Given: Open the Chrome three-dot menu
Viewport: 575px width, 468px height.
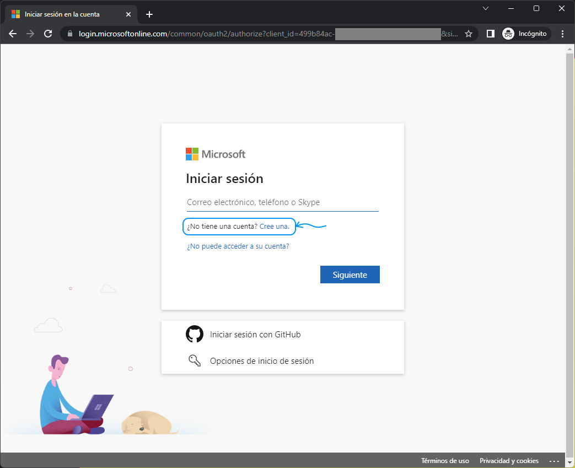Looking at the screenshot, I should (562, 34).
